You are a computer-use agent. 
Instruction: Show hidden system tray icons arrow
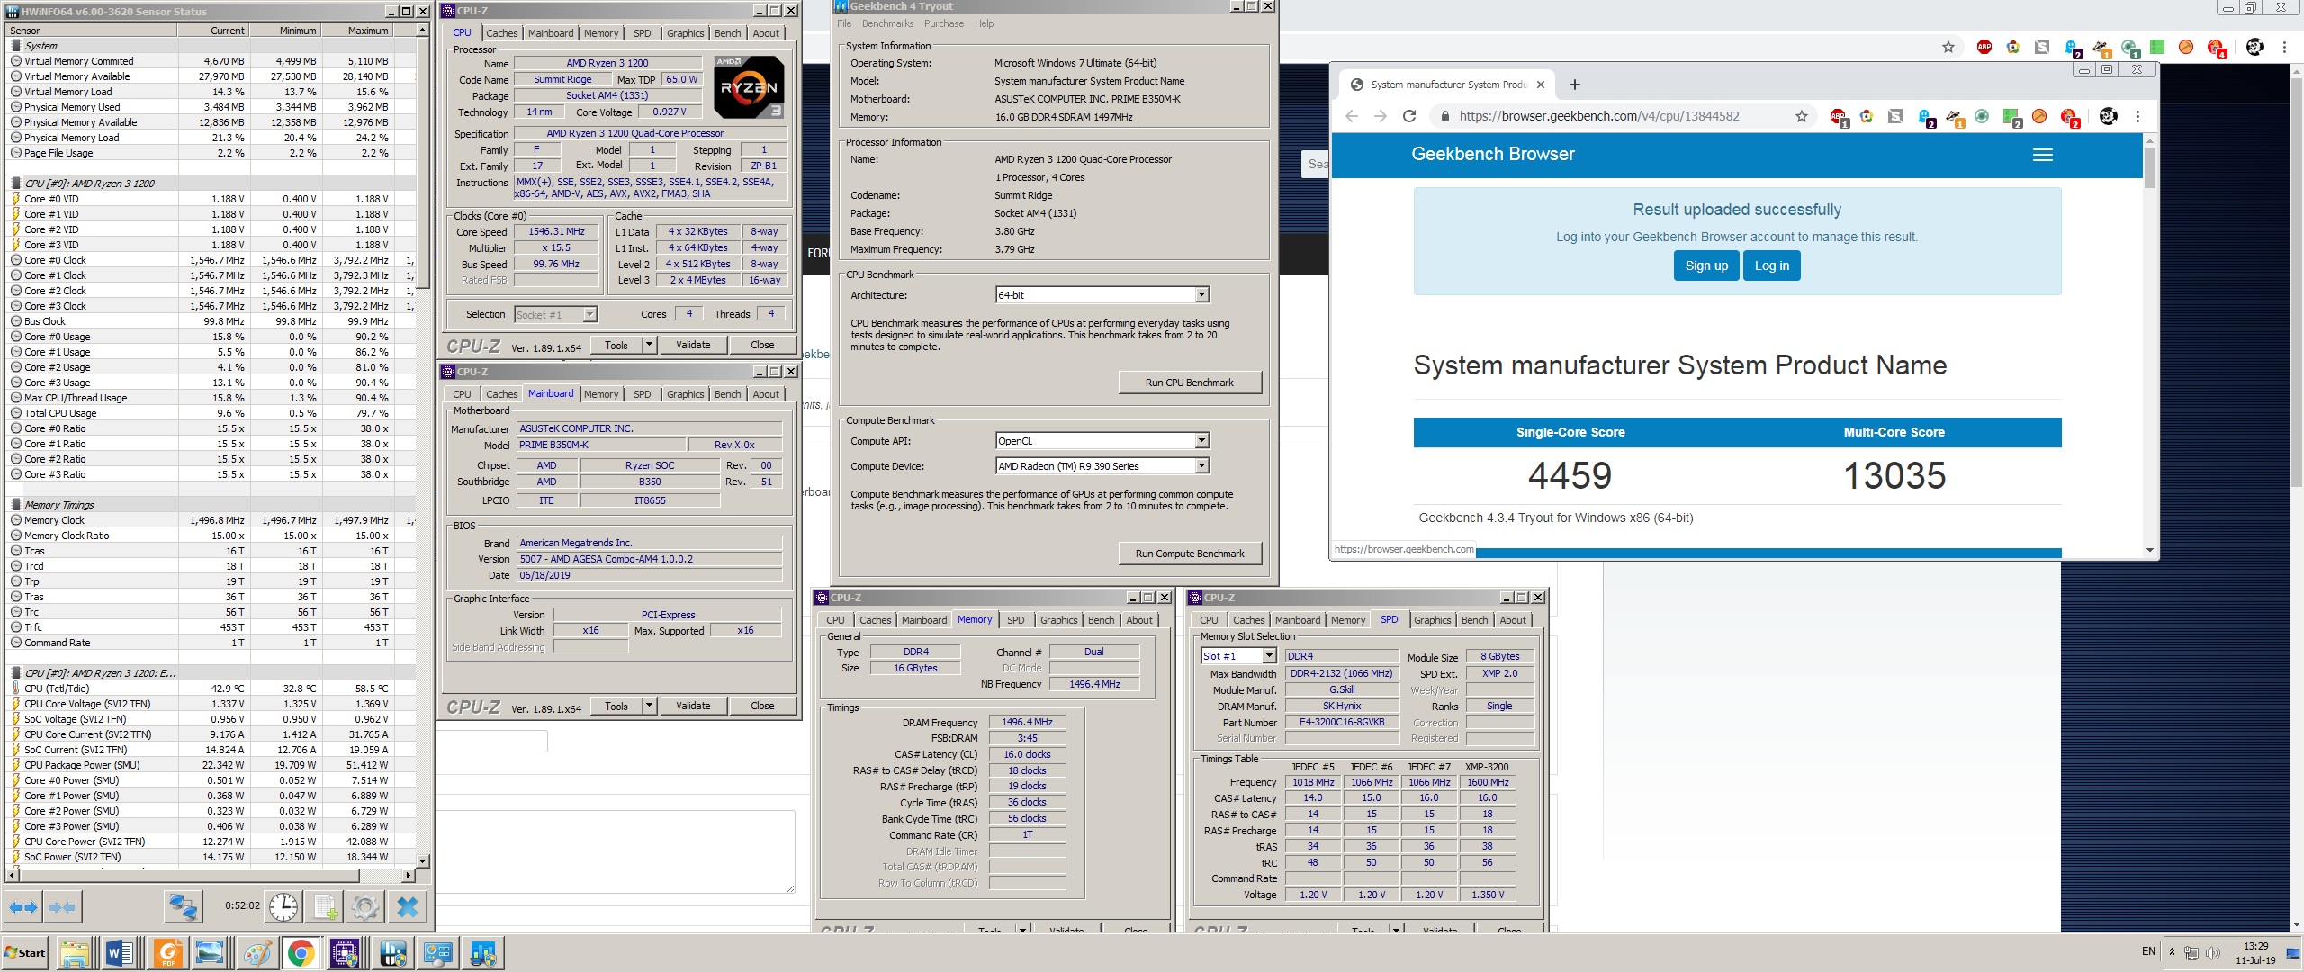[x=2172, y=952]
